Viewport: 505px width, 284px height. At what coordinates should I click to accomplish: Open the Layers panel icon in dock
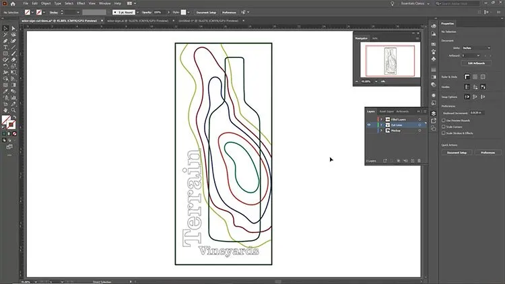(434, 113)
